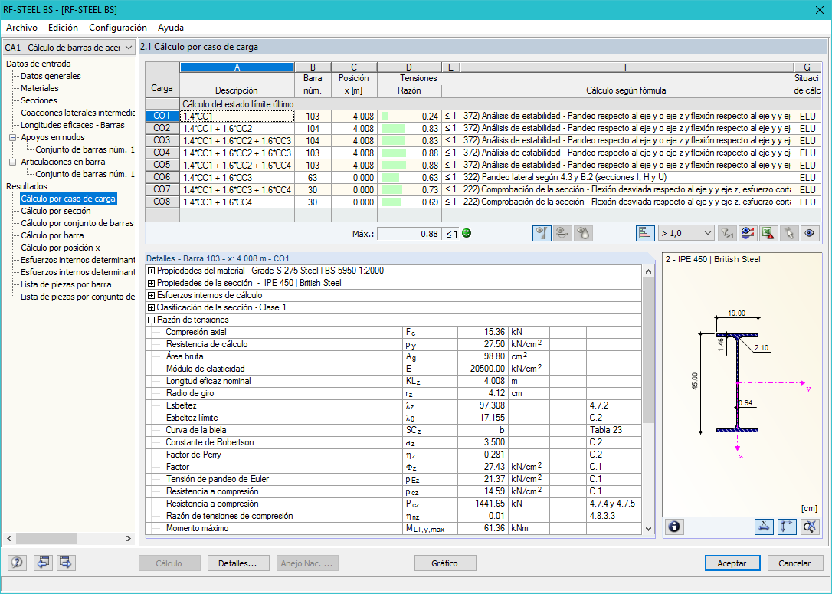Select 'Datos generales' in the tree
The width and height of the screenshot is (832, 594).
coord(51,76)
